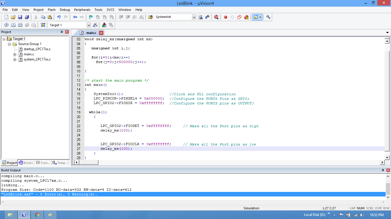Toggle the bookmark flag icon
The width and height of the screenshot is (391, 219).
(x=91, y=17)
